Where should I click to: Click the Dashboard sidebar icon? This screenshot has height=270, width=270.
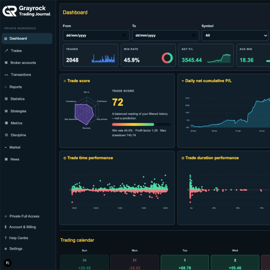[6, 38]
